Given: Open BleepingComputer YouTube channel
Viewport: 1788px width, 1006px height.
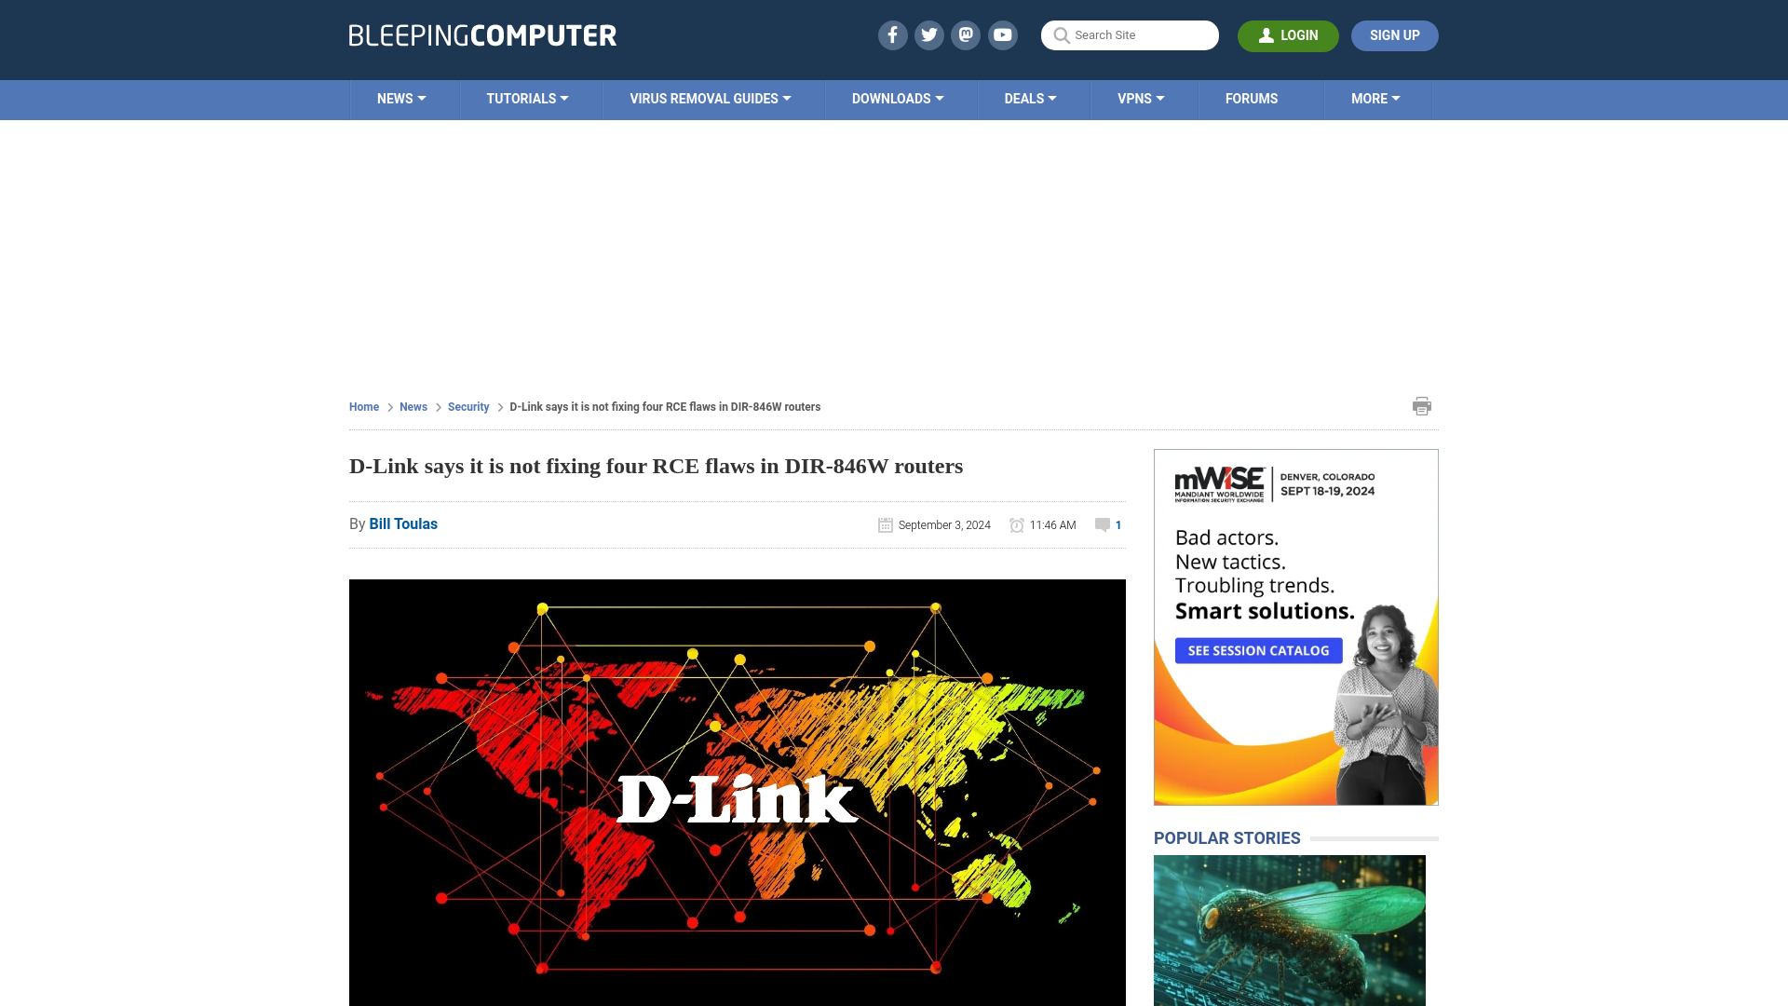Looking at the screenshot, I should coord(1003,34).
